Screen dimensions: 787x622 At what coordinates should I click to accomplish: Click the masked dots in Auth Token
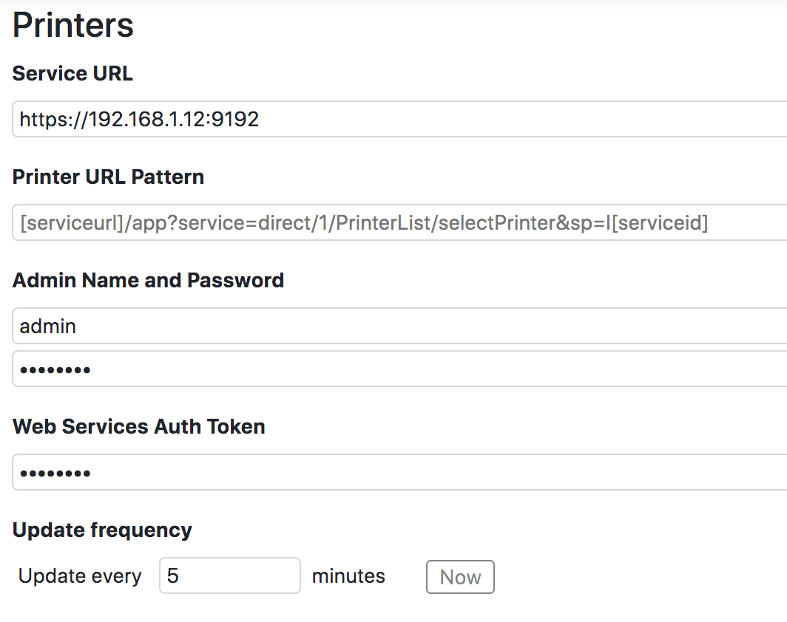55,473
